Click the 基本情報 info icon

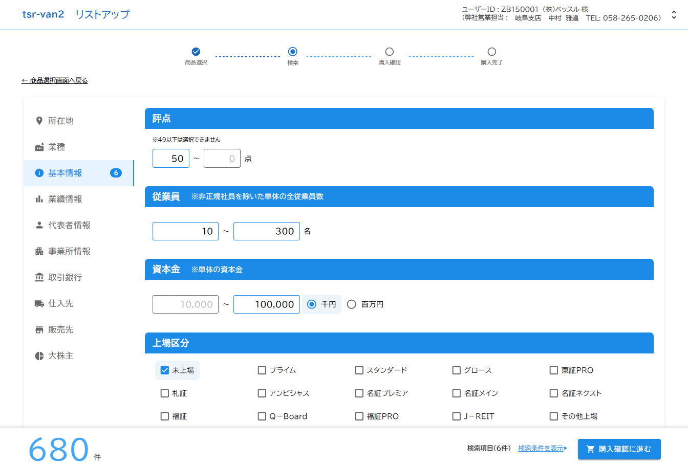(39, 173)
